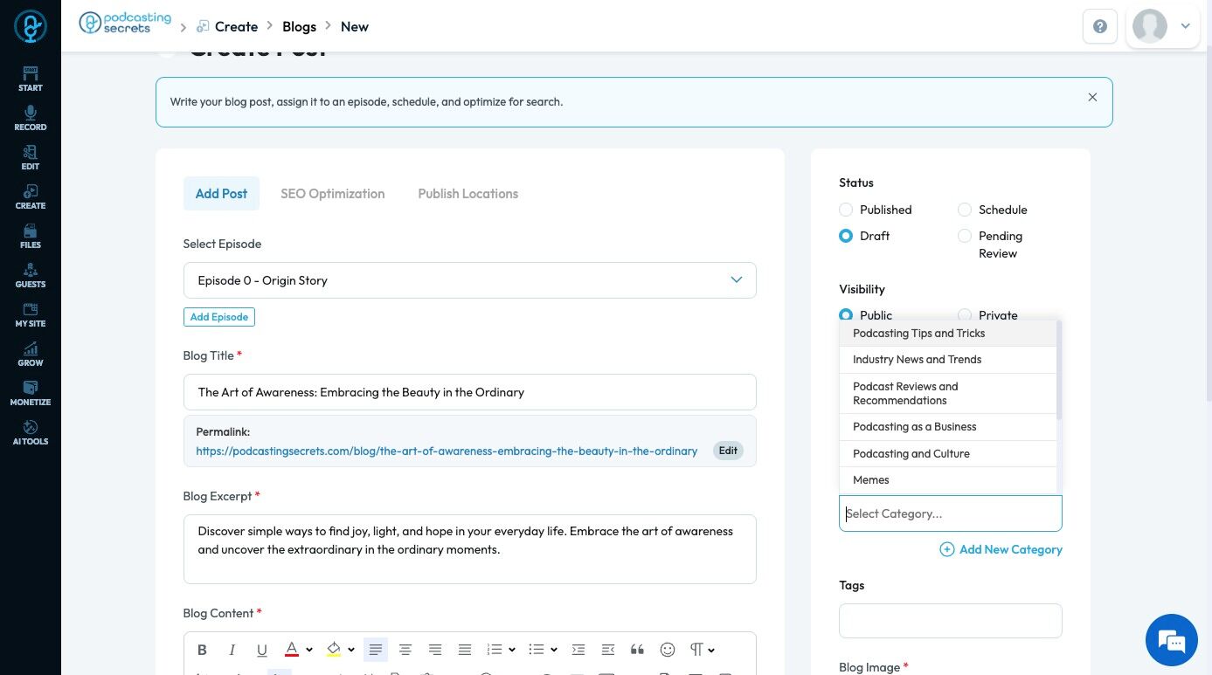
Task: Open the user account dropdown menu
Action: (x=1164, y=26)
